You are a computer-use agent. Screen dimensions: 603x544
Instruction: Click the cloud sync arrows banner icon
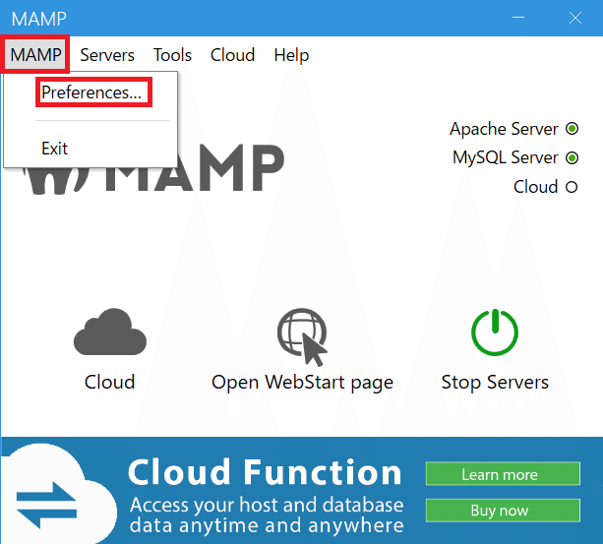[x=47, y=505]
